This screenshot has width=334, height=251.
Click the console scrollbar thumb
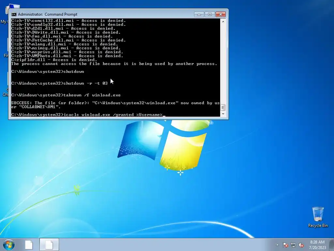pos(223,107)
